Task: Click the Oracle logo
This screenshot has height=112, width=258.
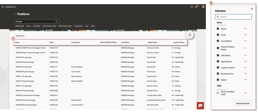Action: tap(10, 7)
